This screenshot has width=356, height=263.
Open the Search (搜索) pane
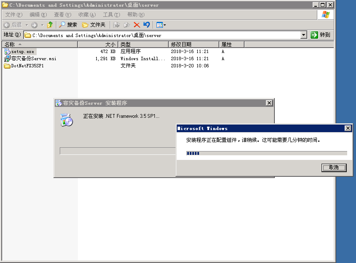coord(68,25)
